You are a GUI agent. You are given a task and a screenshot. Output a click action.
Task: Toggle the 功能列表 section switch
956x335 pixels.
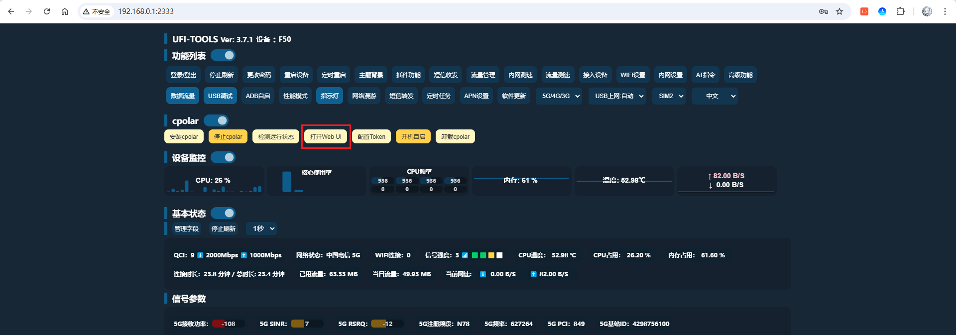[223, 55]
